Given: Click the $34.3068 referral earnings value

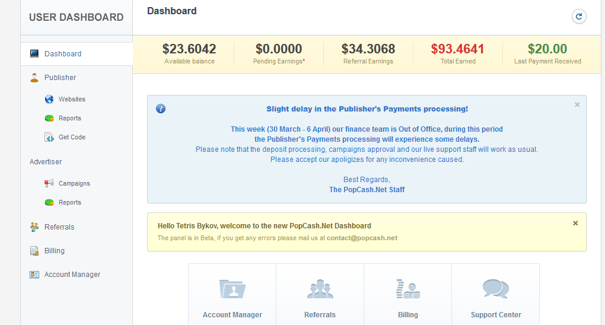Looking at the screenshot, I should click(368, 49).
